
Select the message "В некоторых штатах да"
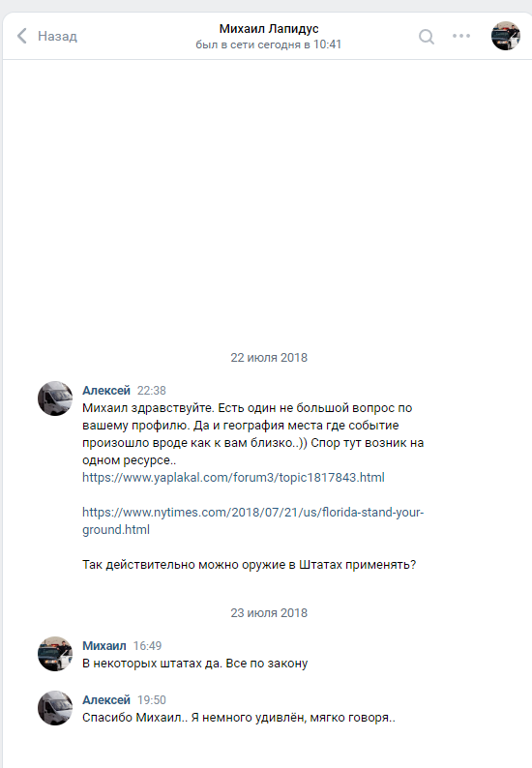point(195,664)
